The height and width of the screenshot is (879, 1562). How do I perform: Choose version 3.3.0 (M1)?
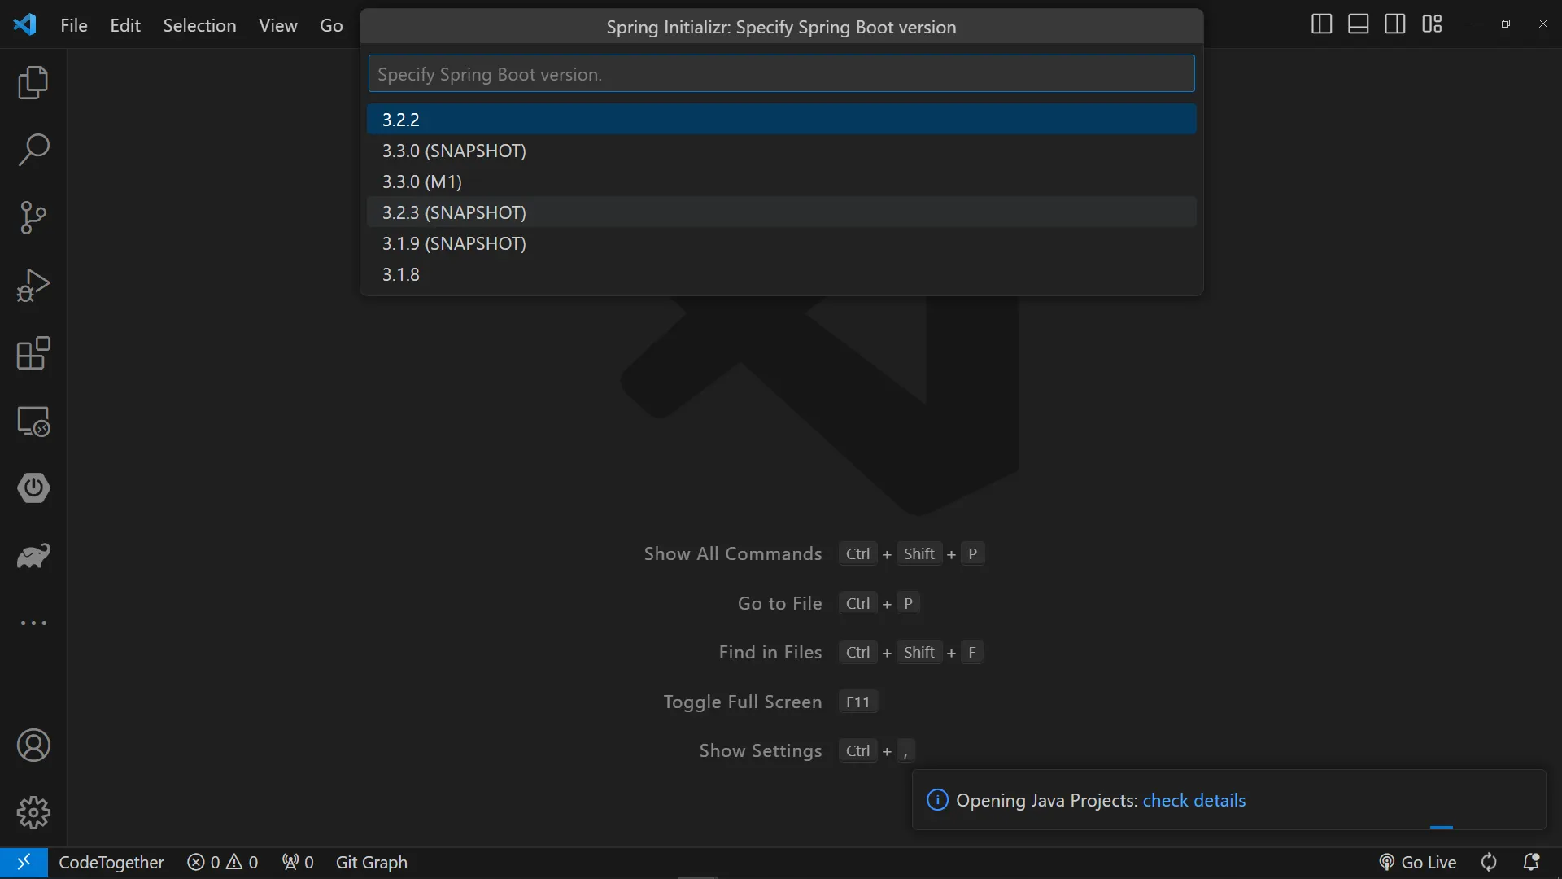point(422,181)
